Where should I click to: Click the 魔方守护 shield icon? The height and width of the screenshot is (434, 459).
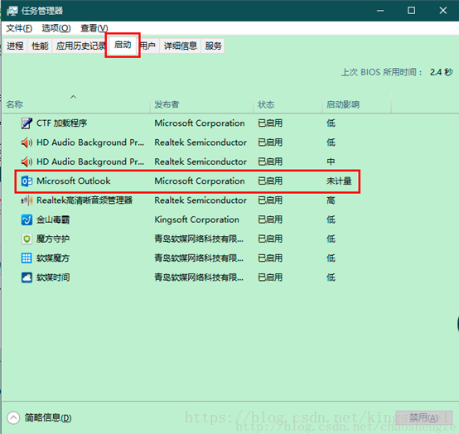tap(27, 239)
